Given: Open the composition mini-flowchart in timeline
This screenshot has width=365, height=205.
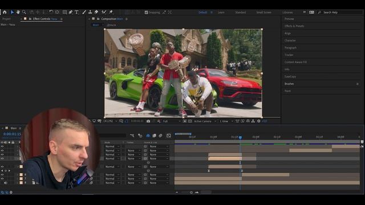Looking at the screenshot, I should (x=132, y=136).
